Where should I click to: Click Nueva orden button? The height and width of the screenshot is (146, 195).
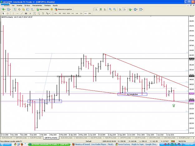[x=43, y=9]
